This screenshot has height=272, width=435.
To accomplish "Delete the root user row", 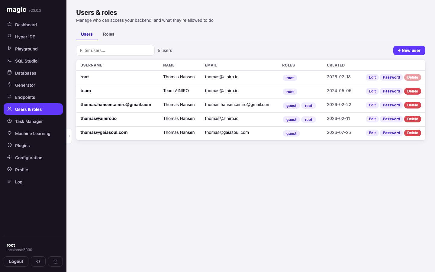I will click(x=412, y=77).
